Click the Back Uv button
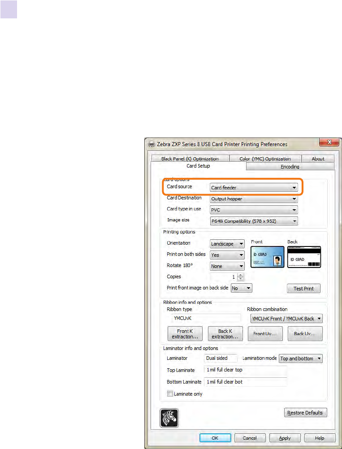 coord(305,333)
